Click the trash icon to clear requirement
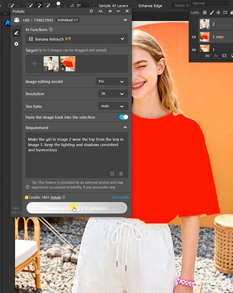Image resolution: width=233 pixels, height=293 pixels. tap(121, 174)
